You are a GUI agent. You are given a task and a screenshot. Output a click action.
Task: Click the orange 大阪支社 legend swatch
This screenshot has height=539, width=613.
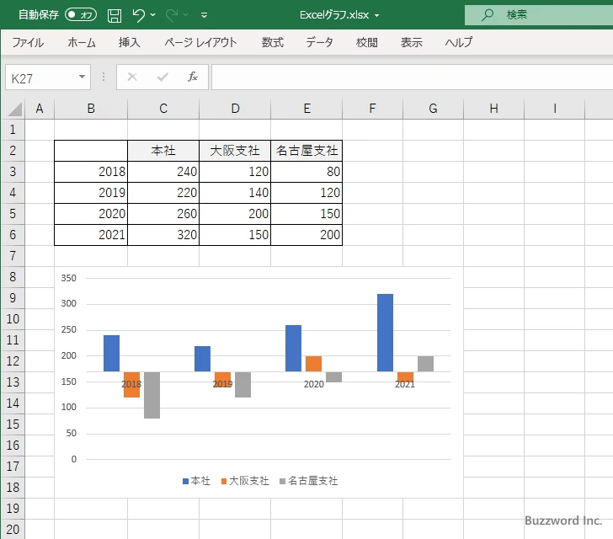pyautogui.click(x=224, y=481)
